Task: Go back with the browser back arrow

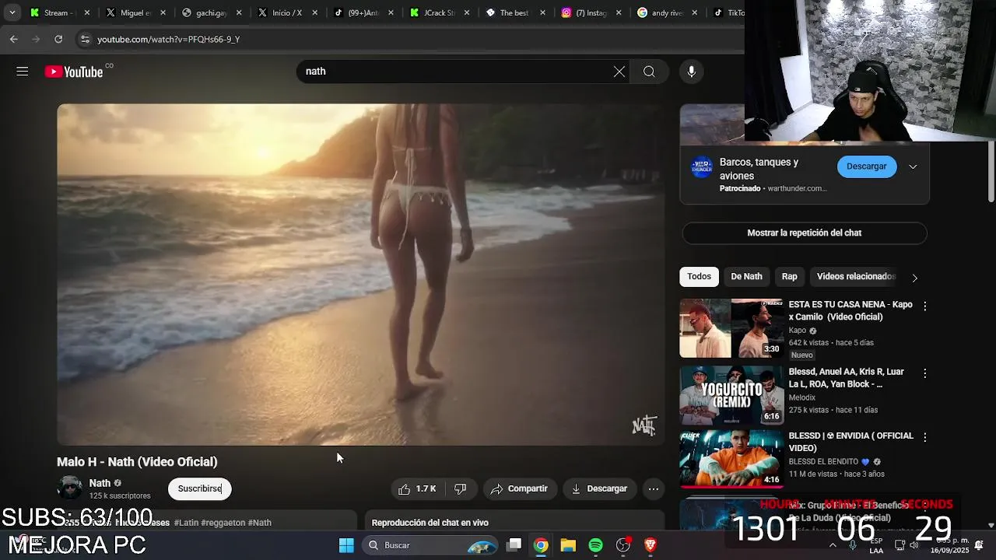Action: pyautogui.click(x=14, y=39)
